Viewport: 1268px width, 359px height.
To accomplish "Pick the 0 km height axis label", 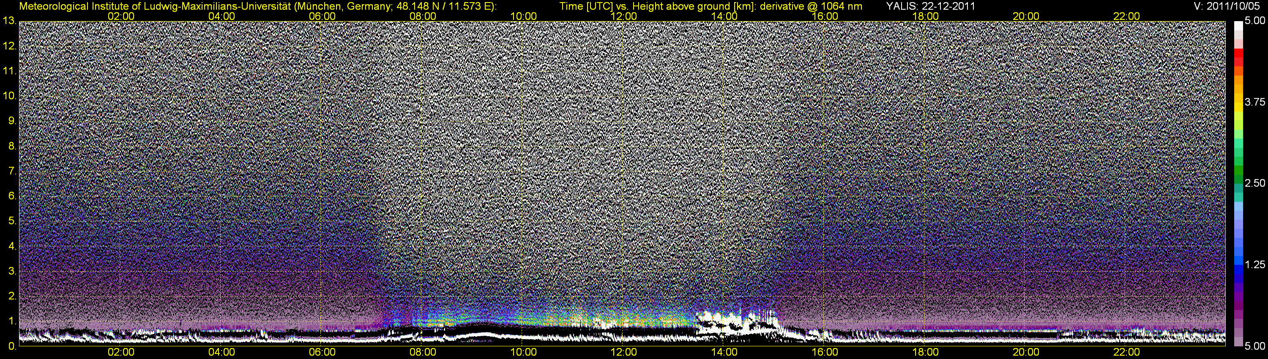I will (12, 346).
